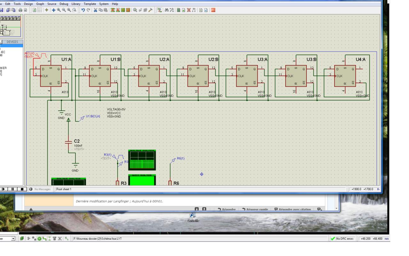Click the DEVICES header button
409x256 pixels.
pyautogui.click(x=13, y=42)
